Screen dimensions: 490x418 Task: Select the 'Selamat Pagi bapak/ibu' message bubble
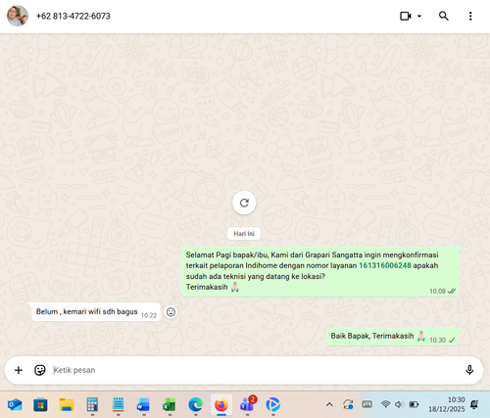320,272
